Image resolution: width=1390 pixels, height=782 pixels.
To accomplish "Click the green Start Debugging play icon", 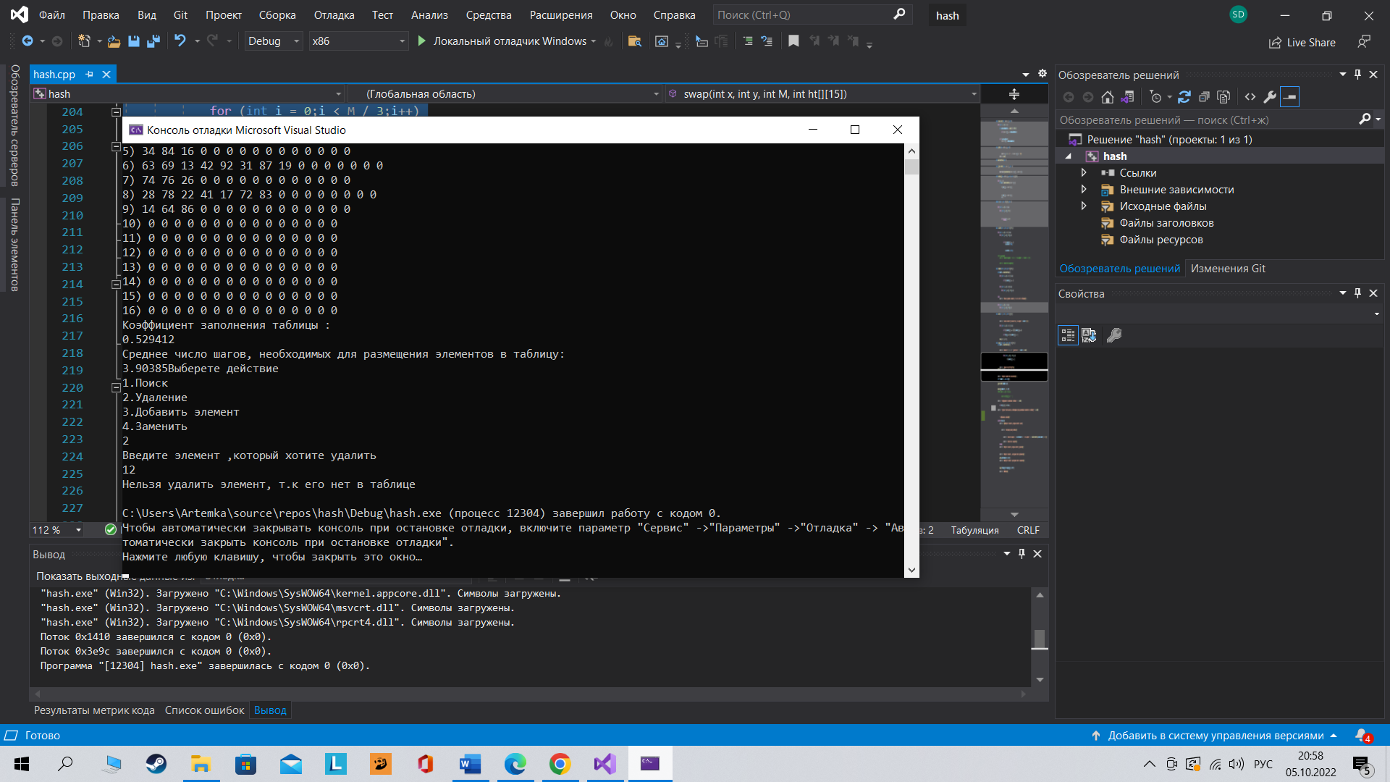I will coord(422,41).
